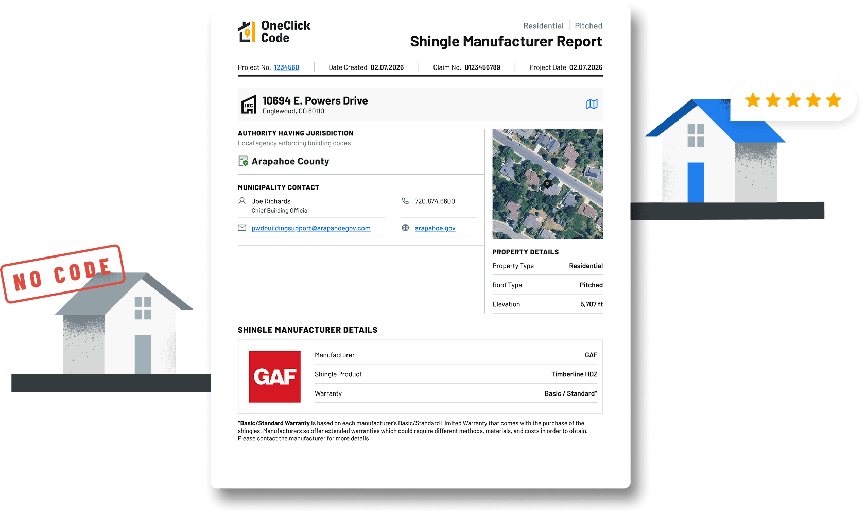Click the five-star rating badge
The height and width of the screenshot is (515, 867).
coord(793,100)
